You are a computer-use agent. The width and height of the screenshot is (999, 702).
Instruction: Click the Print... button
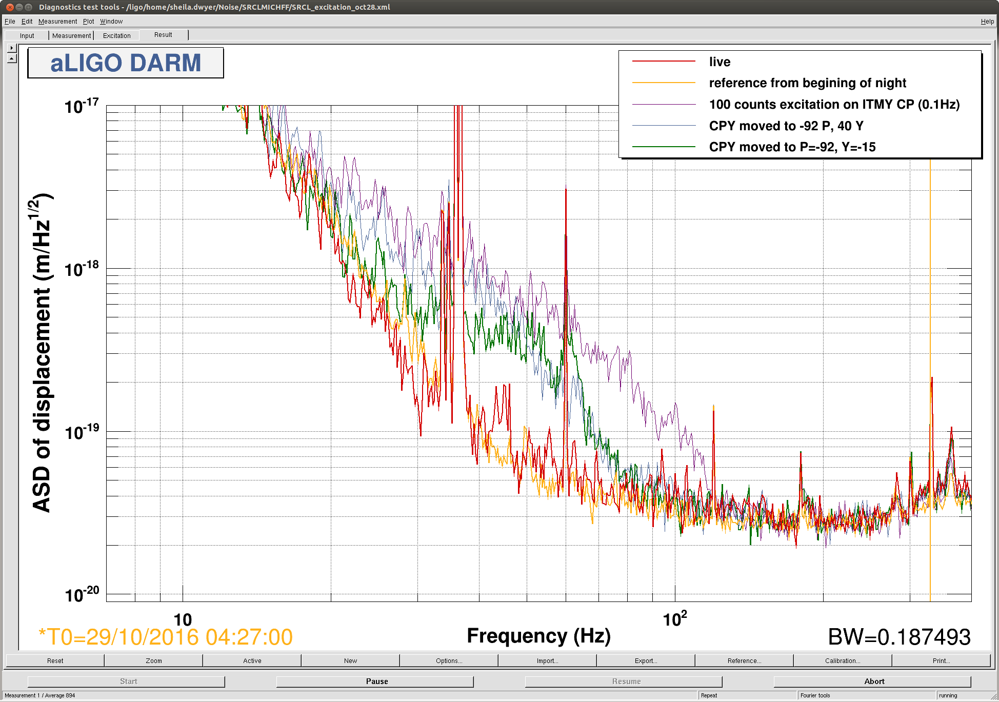pos(941,660)
